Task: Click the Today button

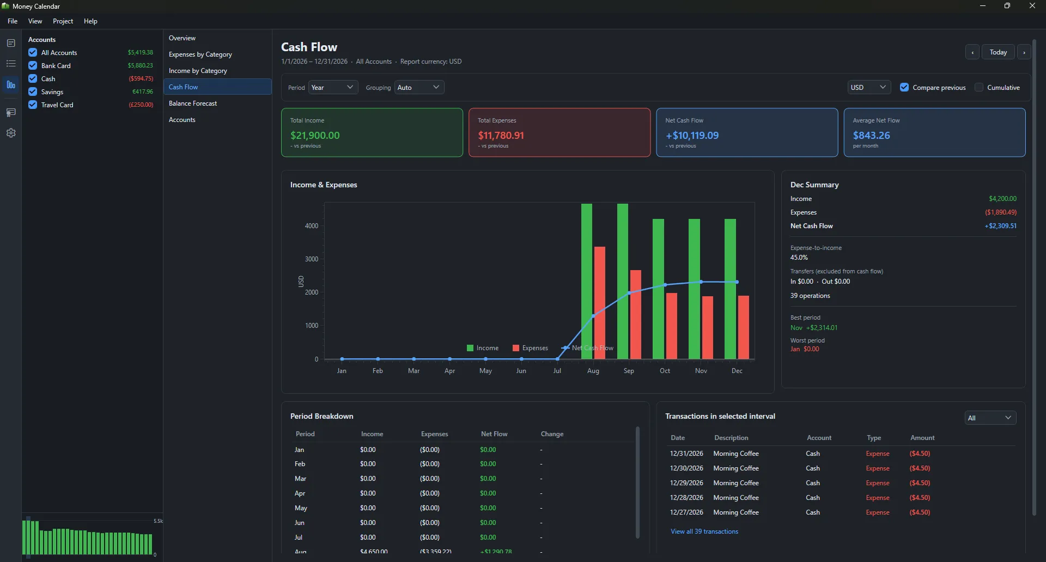Action: point(998,52)
